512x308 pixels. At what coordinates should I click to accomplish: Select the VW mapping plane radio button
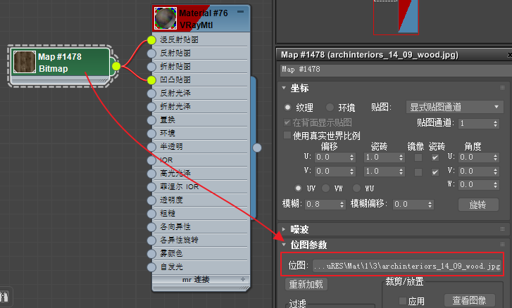[x=327, y=188]
